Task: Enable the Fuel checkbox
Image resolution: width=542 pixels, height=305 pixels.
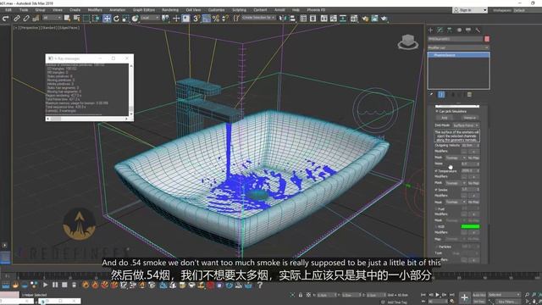Action: (x=436, y=209)
